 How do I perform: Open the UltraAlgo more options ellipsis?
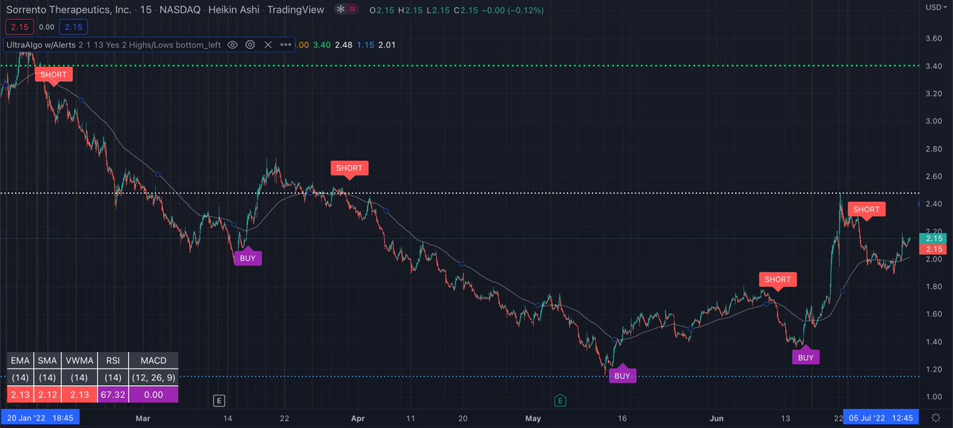pyautogui.click(x=285, y=45)
